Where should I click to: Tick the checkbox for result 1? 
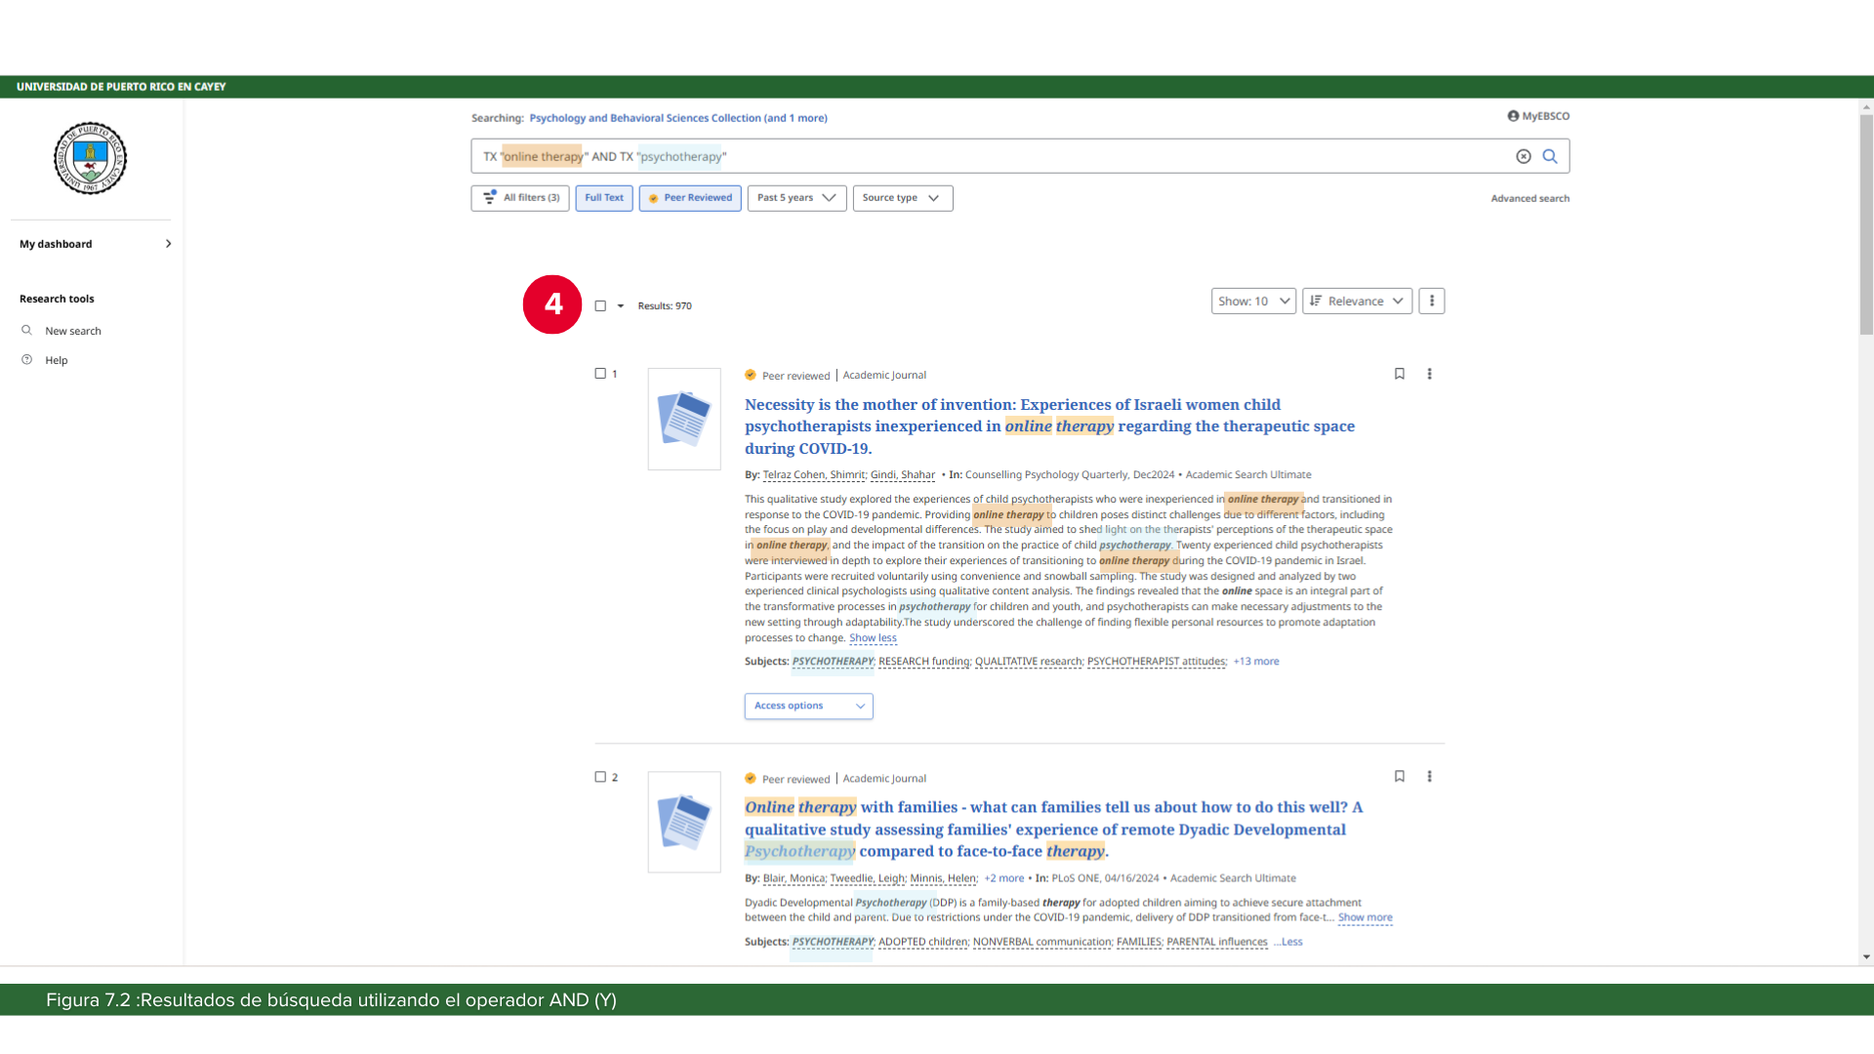(600, 374)
